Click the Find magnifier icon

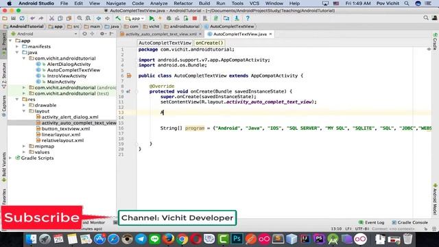coord(80,19)
